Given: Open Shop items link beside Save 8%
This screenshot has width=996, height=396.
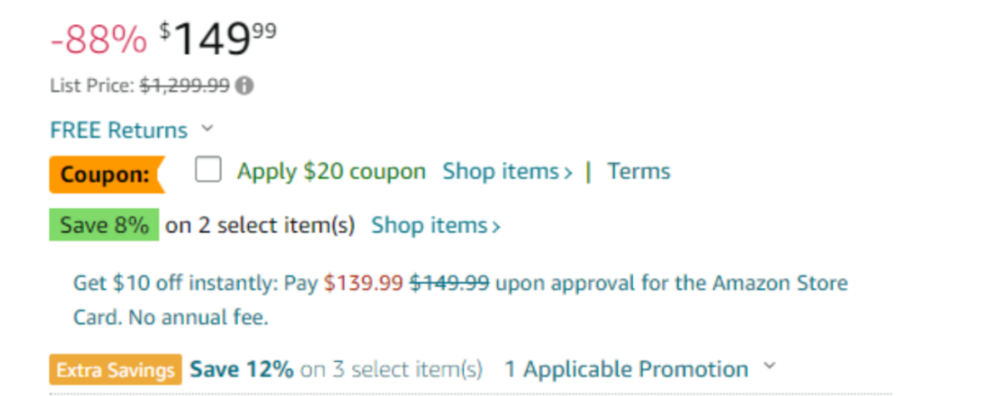Looking at the screenshot, I should (x=435, y=226).
